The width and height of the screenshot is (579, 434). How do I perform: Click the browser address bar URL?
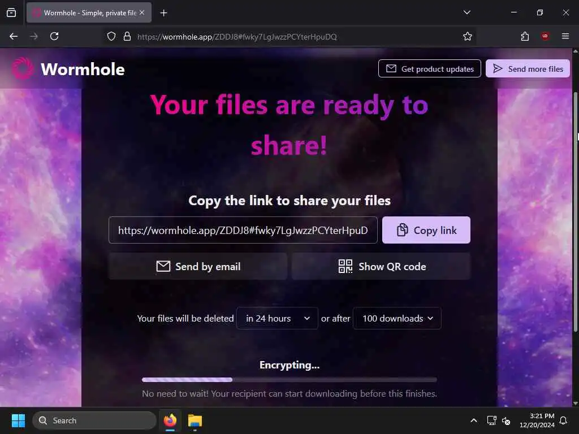click(237, 37)
